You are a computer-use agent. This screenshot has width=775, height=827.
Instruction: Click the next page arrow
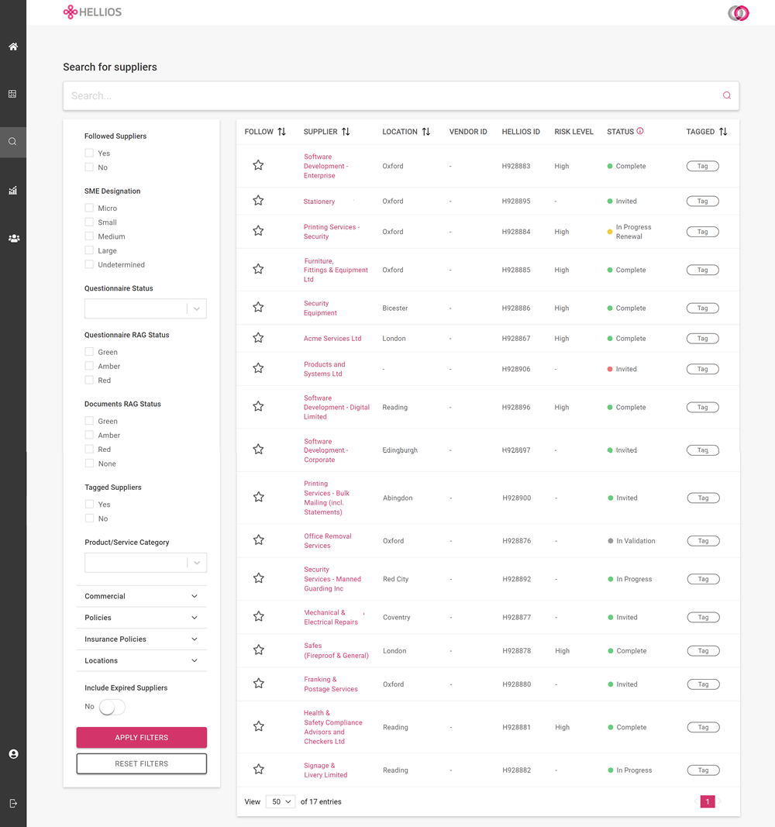(720, 801)
